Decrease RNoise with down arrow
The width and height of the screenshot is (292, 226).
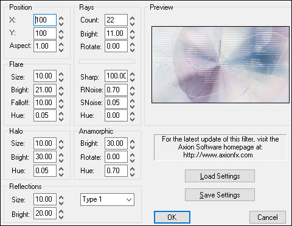pos(132,94)
